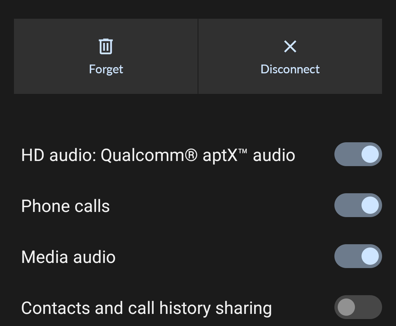
Task: Select the Media audio label text
Action: coord(68,257)
